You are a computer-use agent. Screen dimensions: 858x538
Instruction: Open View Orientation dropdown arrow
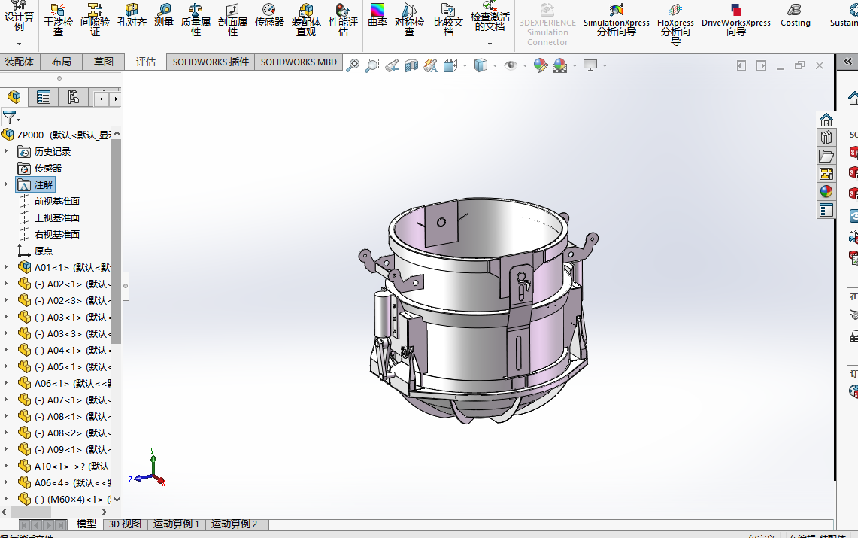(465, 65)
